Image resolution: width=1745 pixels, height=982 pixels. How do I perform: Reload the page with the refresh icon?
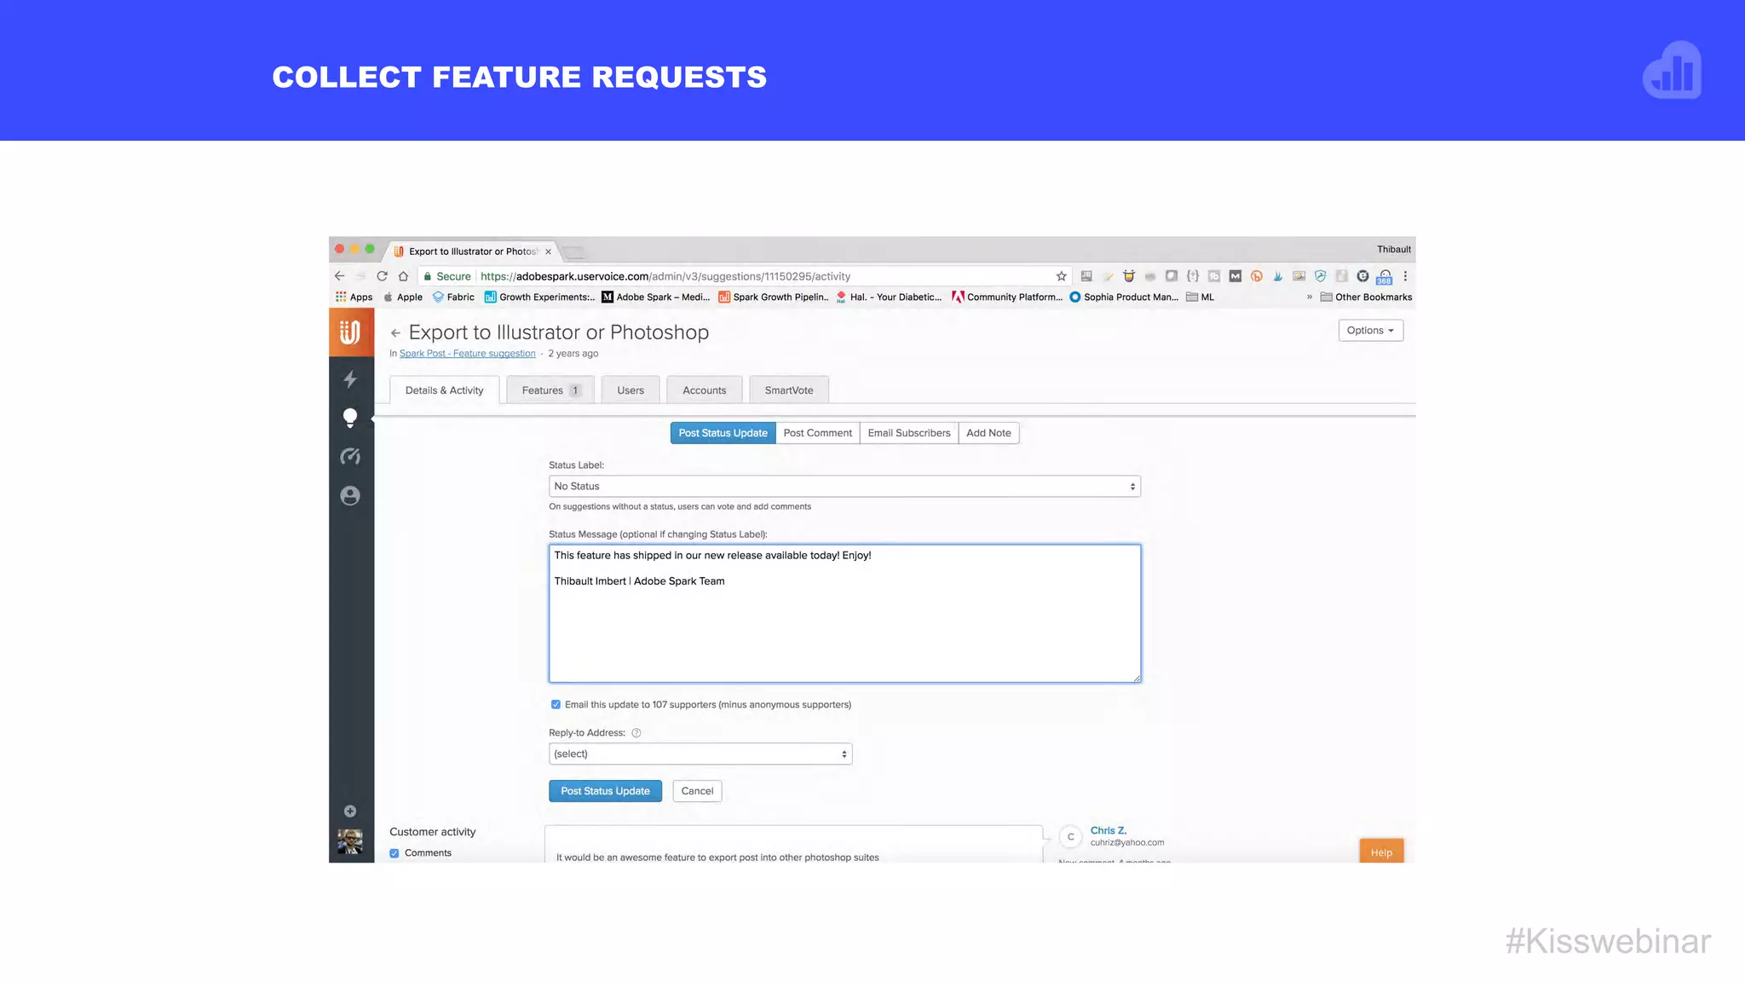382,276
